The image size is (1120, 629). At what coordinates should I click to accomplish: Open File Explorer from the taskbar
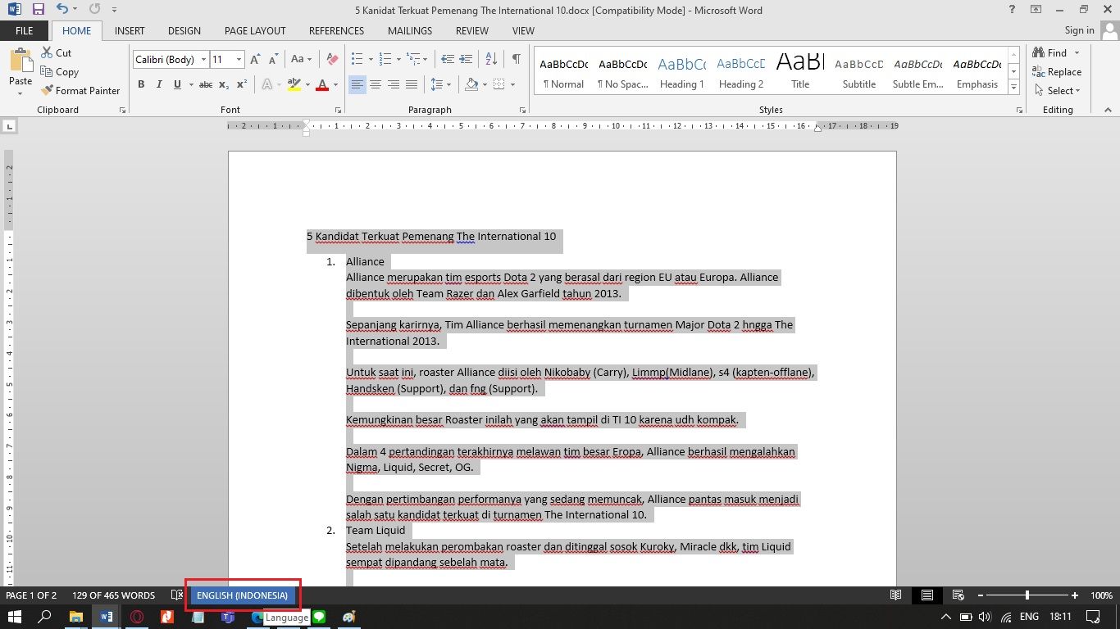click(75, 617)
